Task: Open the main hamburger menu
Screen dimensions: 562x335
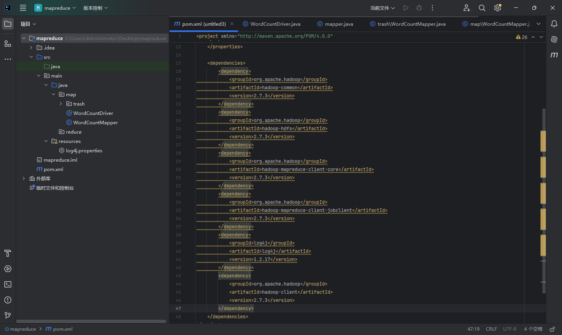Action: point(23,8)
